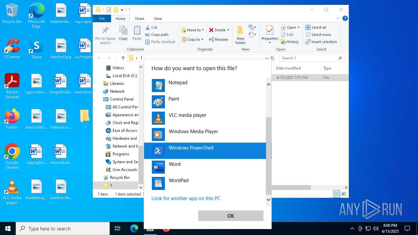Open the Move to dropdown
The image size is (418, 235).
pos(193,30)
